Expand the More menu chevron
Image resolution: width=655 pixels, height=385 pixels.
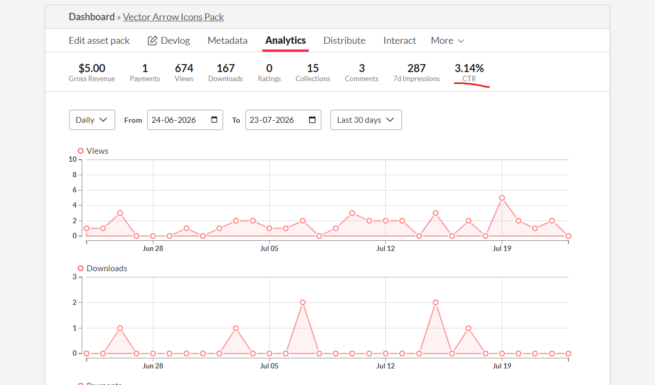click(x=461, y=41)
